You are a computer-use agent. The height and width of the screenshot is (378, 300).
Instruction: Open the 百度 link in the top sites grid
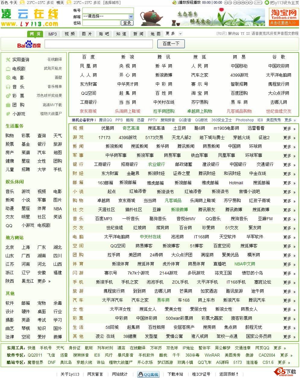coord(88,57)
